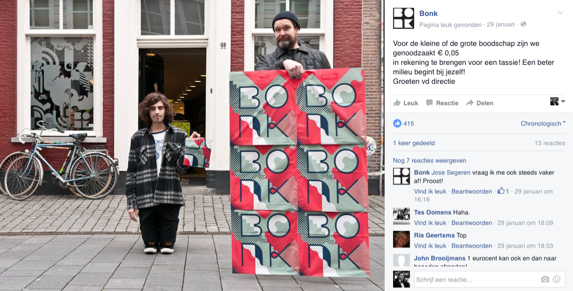The width and height of the screenshot is (573, 291).
Task: Click the Bonk page logo avatar
Action: pyautogui.click(x=404, y=18)
